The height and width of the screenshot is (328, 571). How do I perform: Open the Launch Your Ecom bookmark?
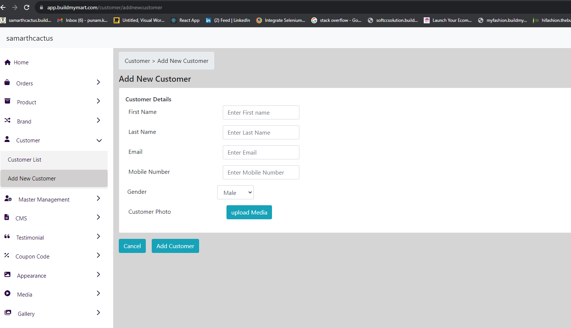[x=448, y=20]
